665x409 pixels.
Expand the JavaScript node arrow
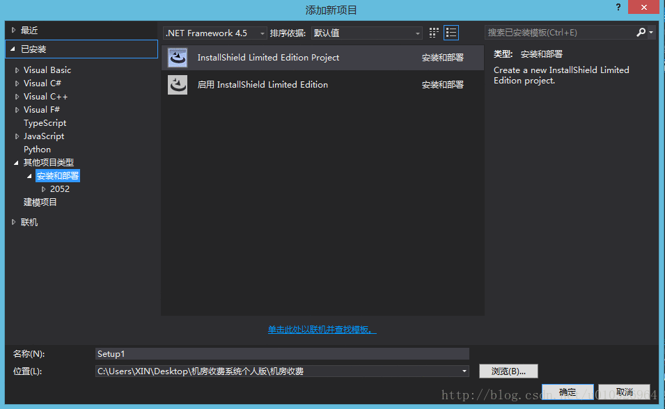pos(17,136)
